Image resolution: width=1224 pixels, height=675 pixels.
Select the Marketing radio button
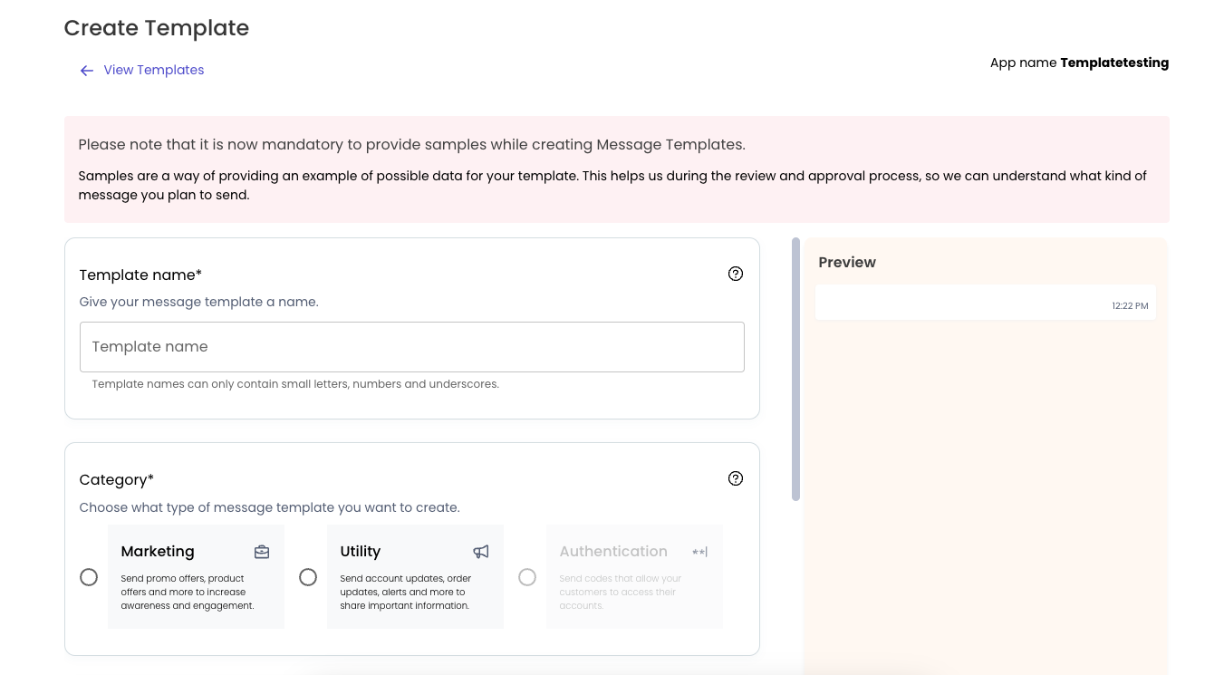[89, 577]
